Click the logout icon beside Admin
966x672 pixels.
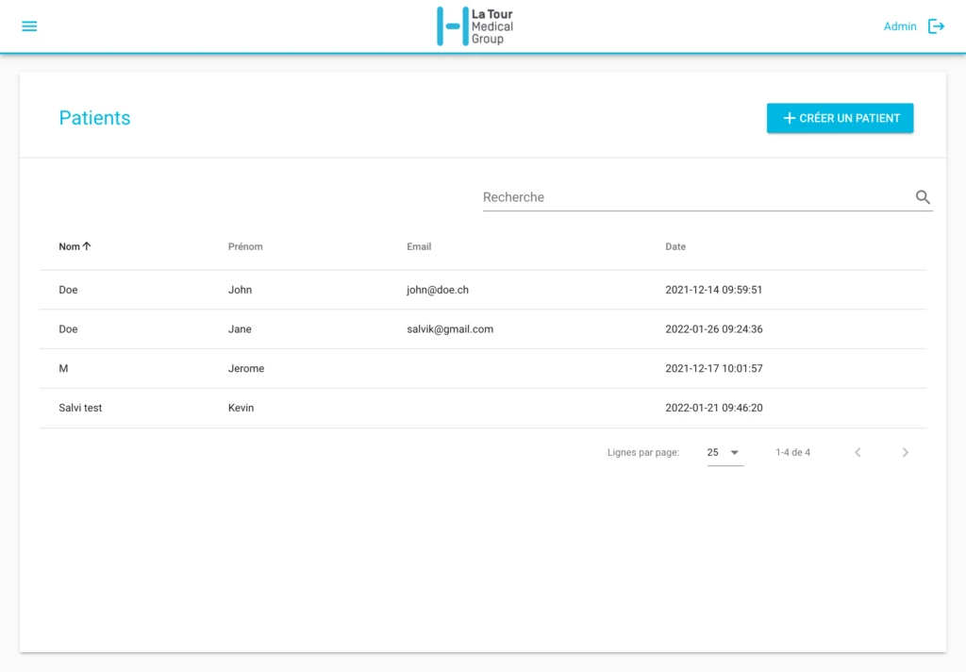[936, 26]
